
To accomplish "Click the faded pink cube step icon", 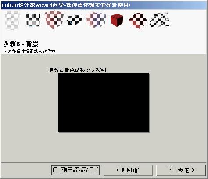I will click(54, 20).
